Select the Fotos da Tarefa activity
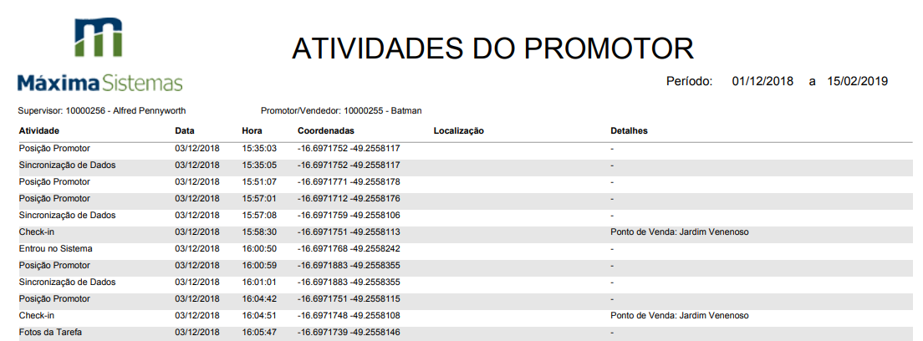This screenshot has height=341, width=923. click(51, 332)
